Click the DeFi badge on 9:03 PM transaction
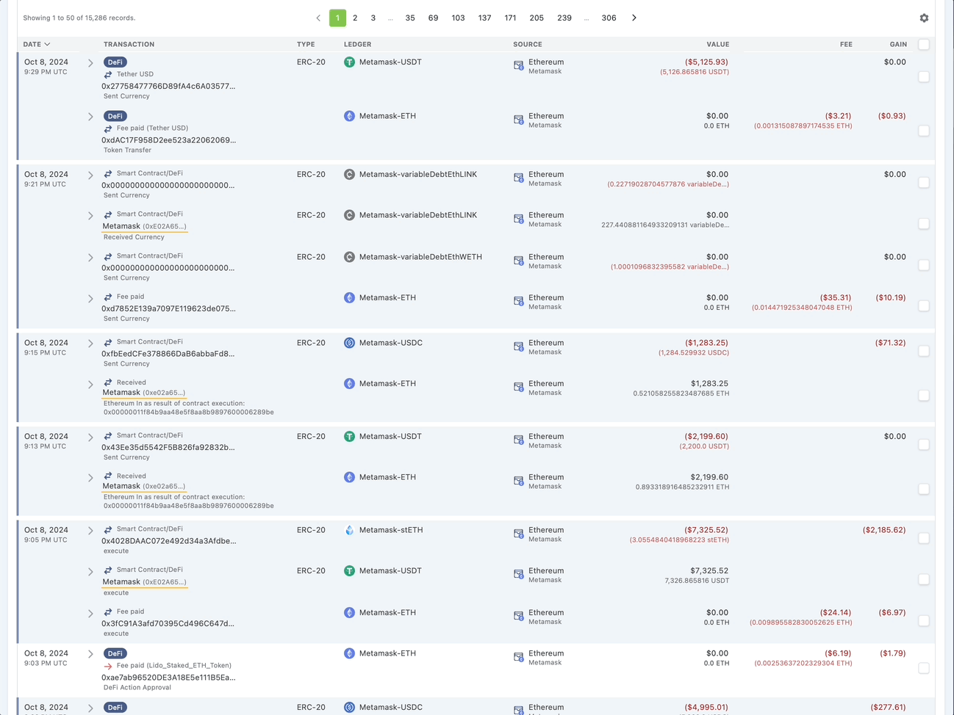The image size is (954, 715). 115,653
